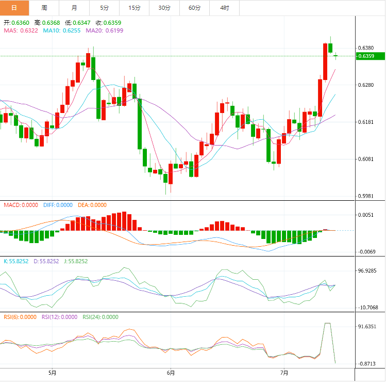Screen dimensions: 386x384
Task: Click the RSI(6) indicator label
Action: click(20, 317)
